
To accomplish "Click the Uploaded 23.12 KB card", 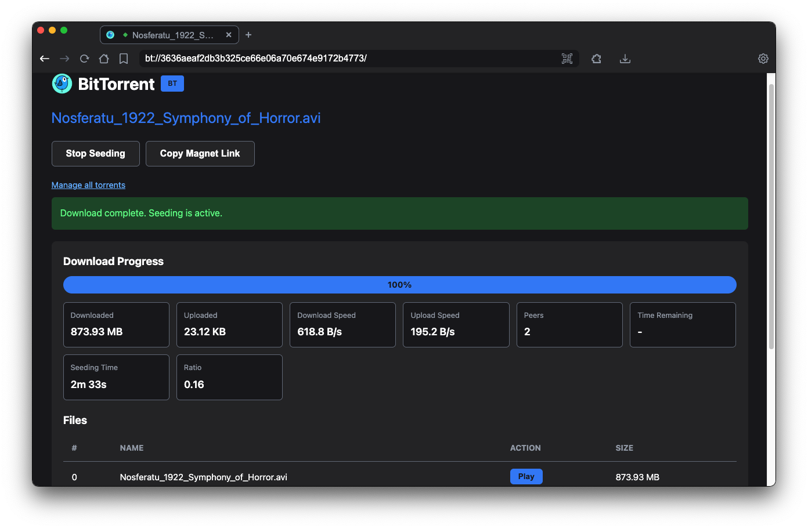I will (x=229, y=325).
